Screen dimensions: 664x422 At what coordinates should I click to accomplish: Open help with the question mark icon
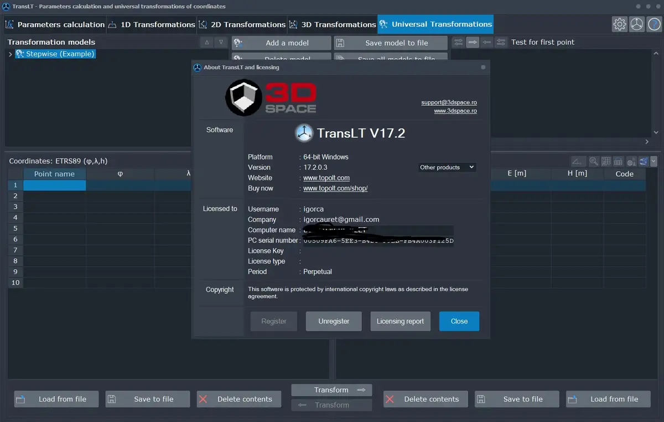pyautogui.click(x=654, y=24)
